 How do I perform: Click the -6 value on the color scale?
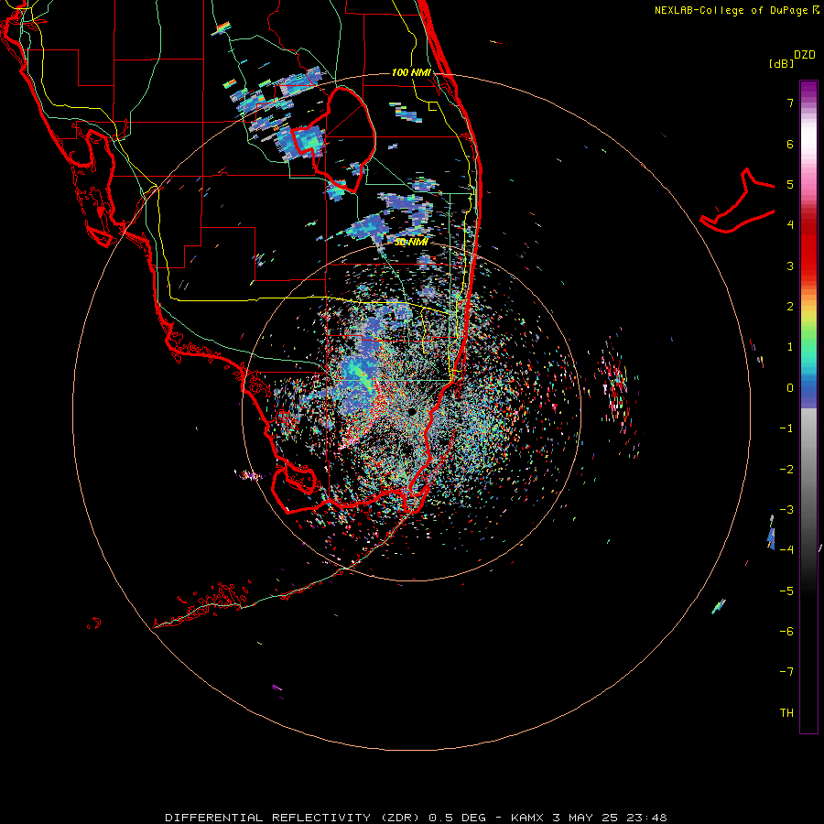(786, 632)
